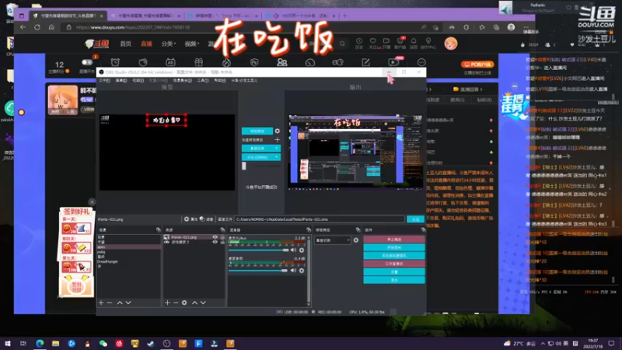622x350 pixels.
Task: Toggle the Douyu broadcast switch
Action: tap(87, 62)
